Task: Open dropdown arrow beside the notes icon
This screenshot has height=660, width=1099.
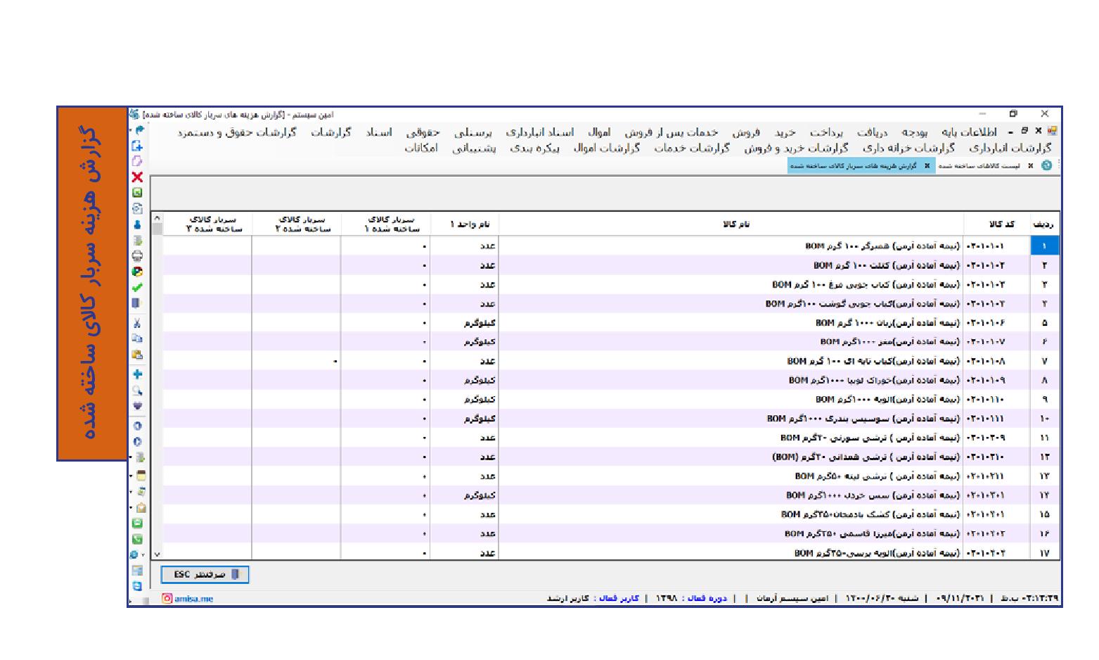Action: pyautogui.click(x=131, y=476)
